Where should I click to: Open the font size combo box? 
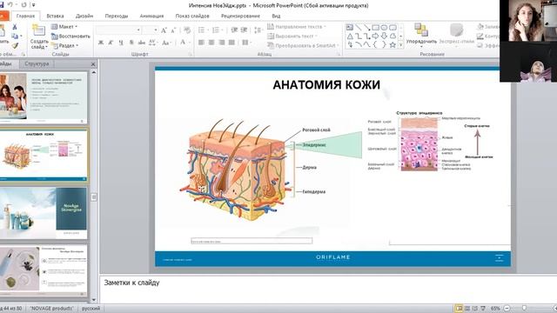151,30
